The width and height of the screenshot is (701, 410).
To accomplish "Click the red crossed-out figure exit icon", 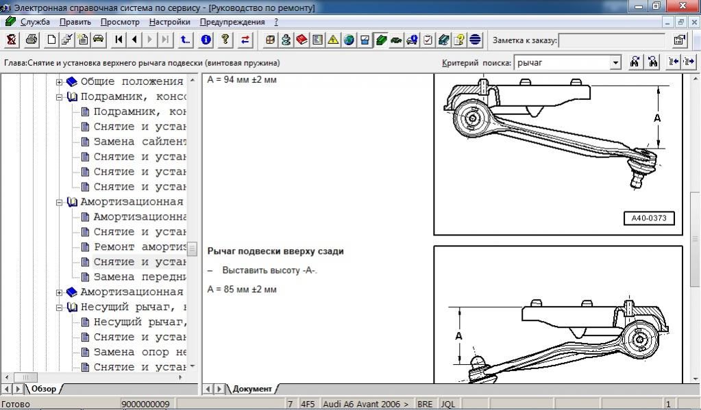I will [x=12, y=40].
